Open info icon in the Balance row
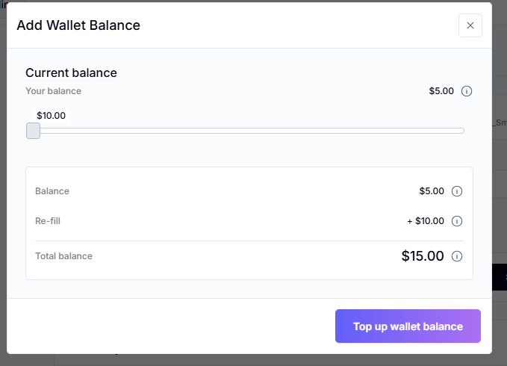 [x=457, y=191]
